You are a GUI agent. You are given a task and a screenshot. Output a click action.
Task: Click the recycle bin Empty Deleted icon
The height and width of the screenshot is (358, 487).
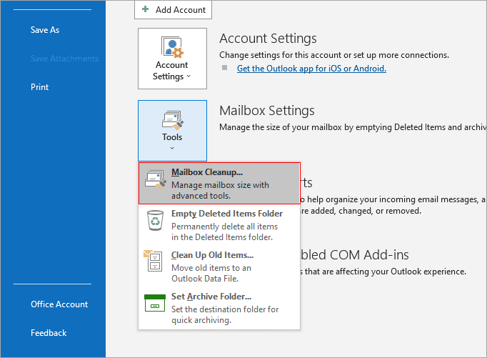pyautogui.click(x=155, y=220)
